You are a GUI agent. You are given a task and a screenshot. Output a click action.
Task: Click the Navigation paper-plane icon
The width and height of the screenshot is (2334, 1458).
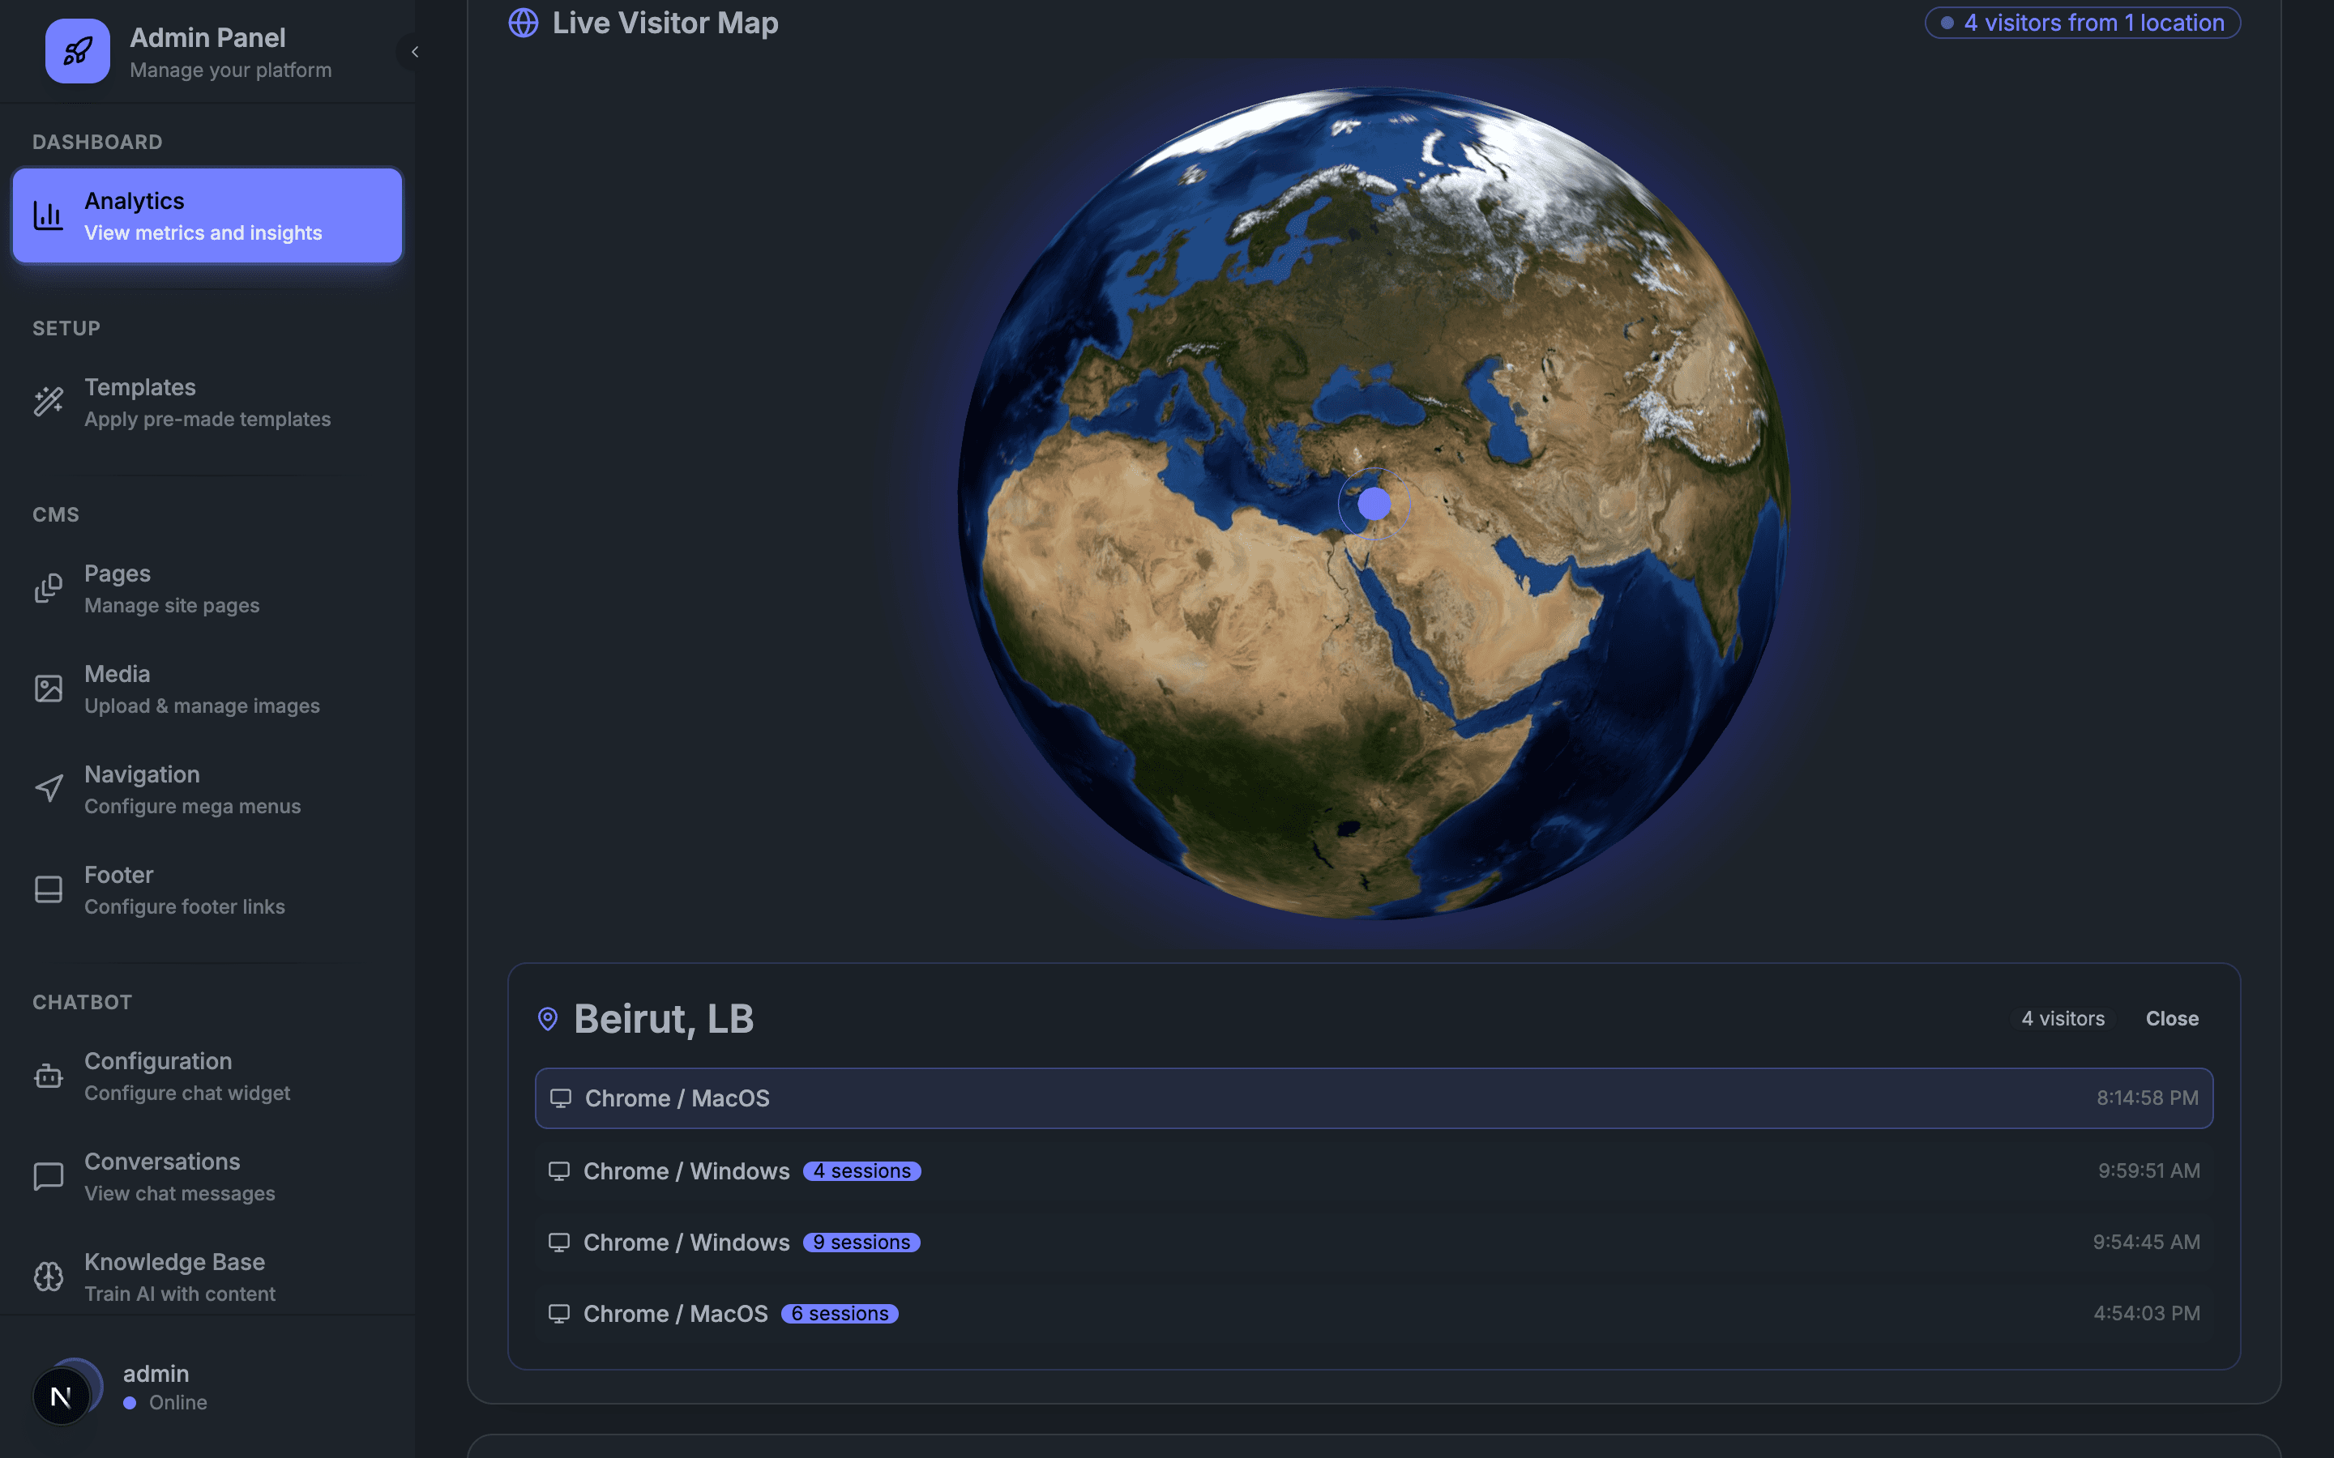click(49, 788)
